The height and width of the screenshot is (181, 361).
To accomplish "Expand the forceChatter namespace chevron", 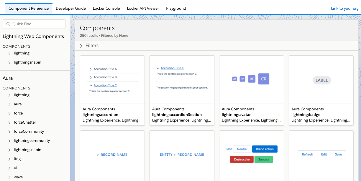I will (x=9, y=122).
